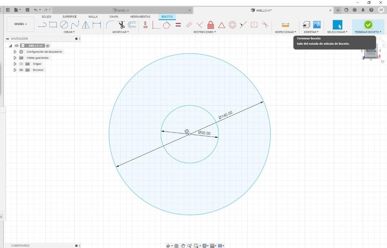
Task: Select the Fillet tool
Action: (x=110, y=25)
